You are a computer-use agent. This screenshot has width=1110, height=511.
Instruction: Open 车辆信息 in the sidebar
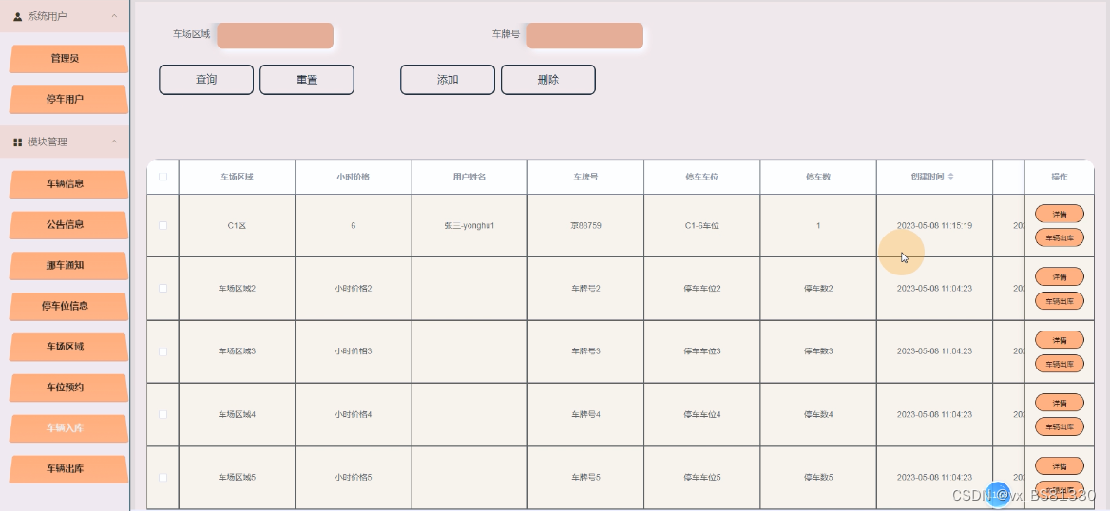[68, 184]
